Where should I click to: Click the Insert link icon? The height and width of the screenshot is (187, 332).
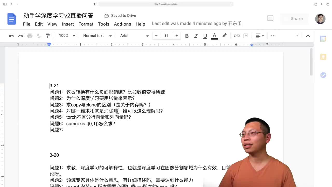[x=237, y=36]
